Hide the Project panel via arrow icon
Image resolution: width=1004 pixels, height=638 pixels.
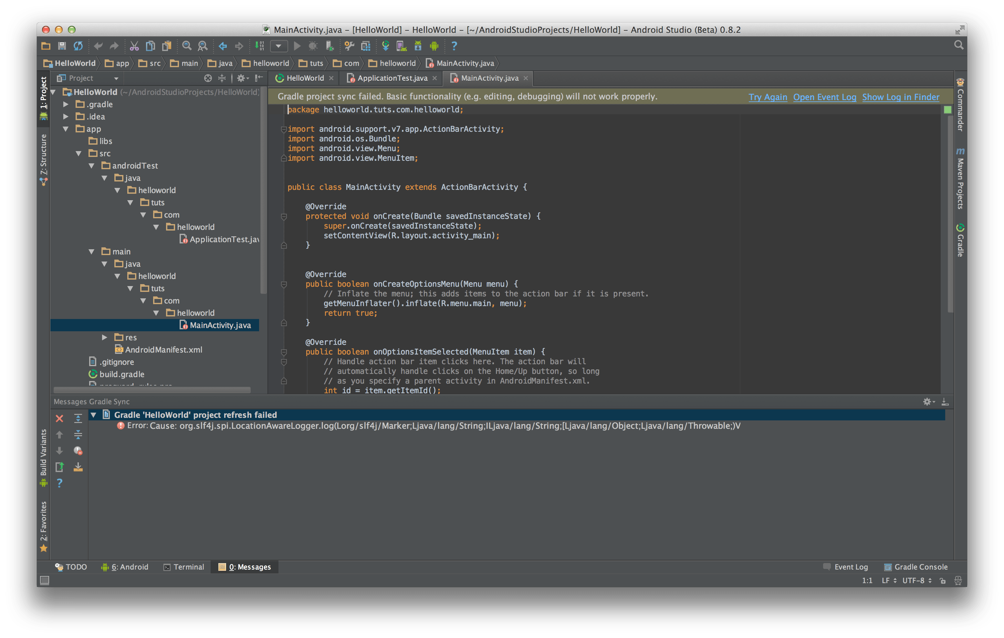pos(259,78)
